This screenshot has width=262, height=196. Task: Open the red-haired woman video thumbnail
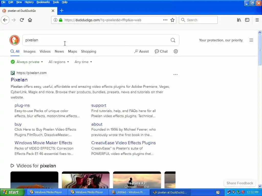point(86,180)
